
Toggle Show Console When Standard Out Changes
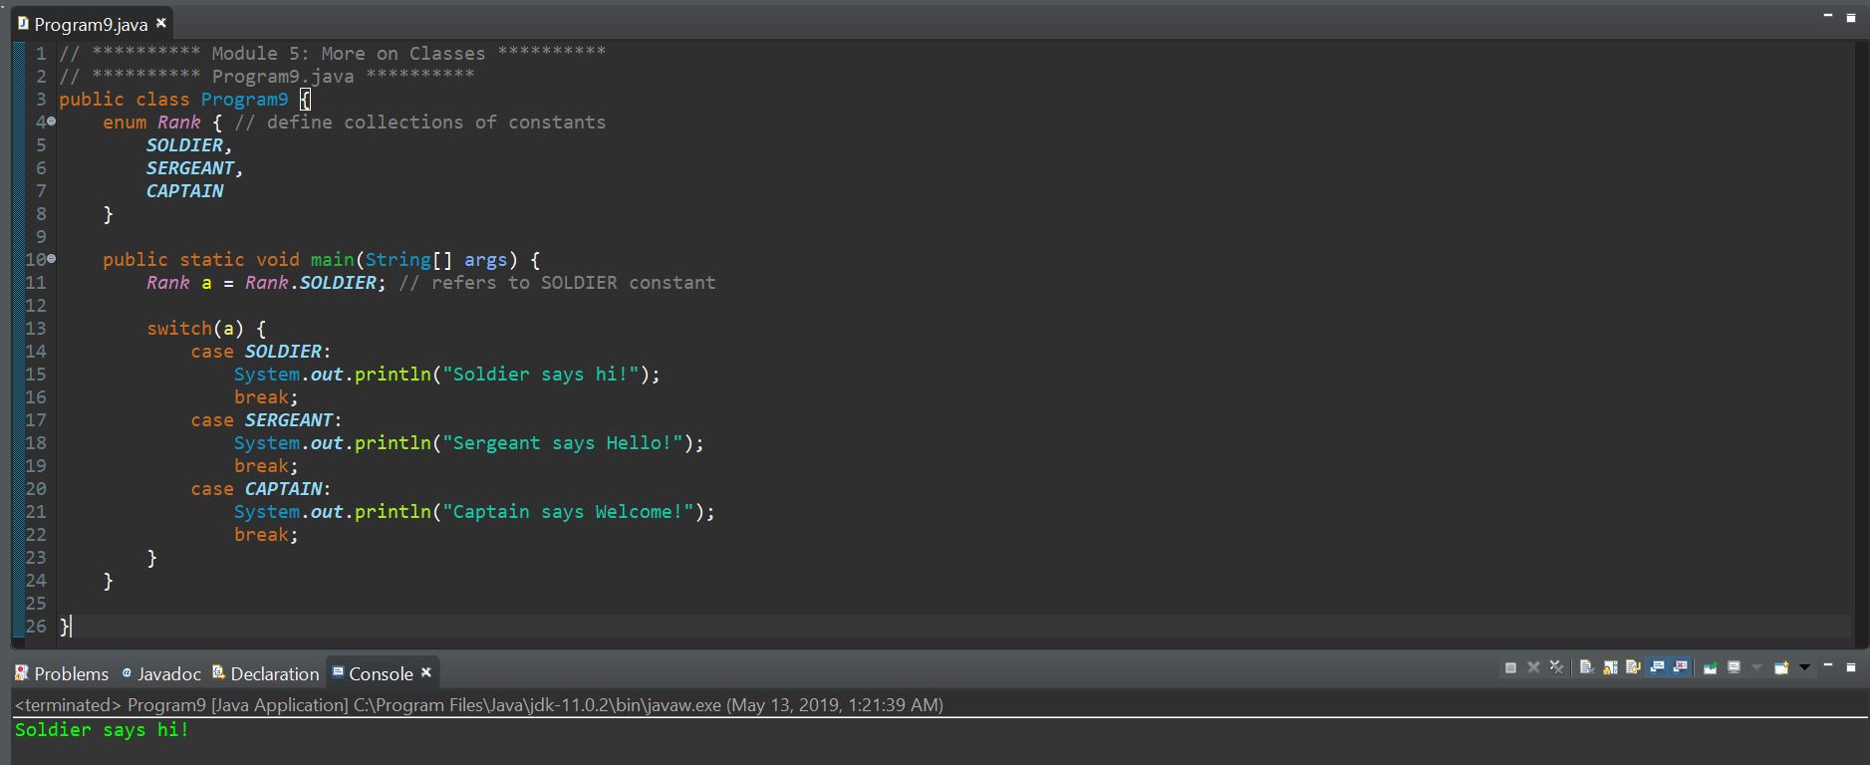point(1657,667)
